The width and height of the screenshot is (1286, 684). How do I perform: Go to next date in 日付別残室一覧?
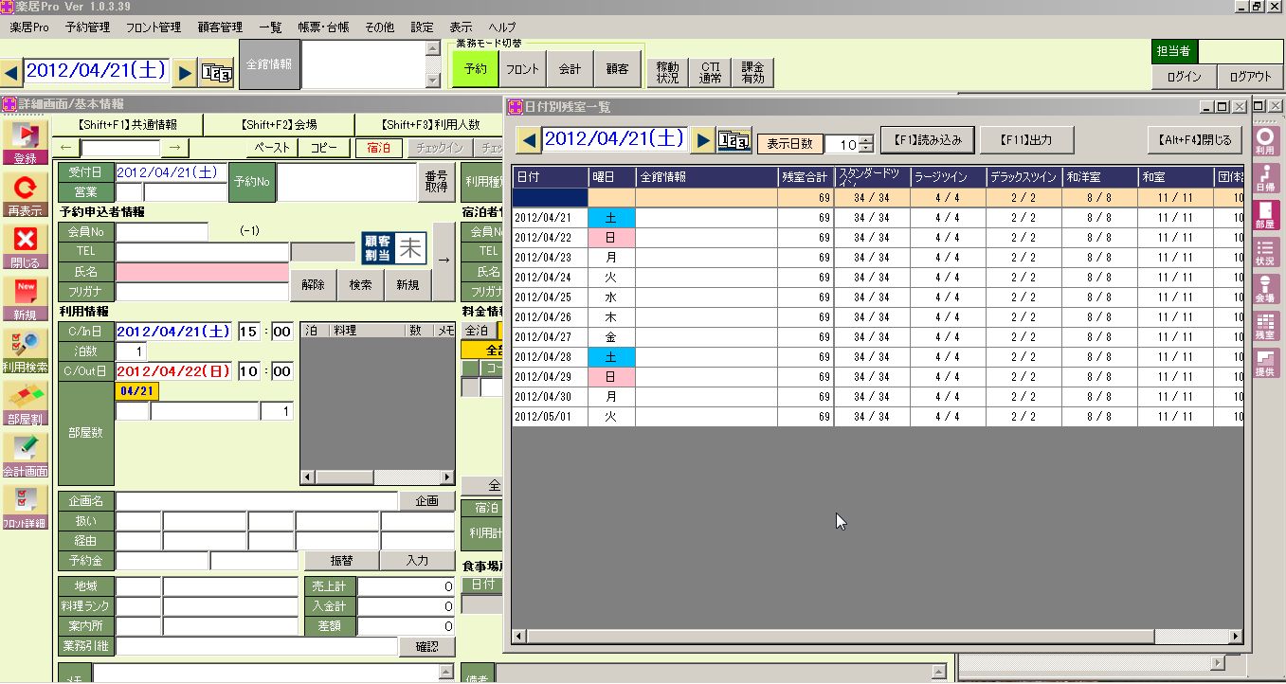[x=702, y=140]
